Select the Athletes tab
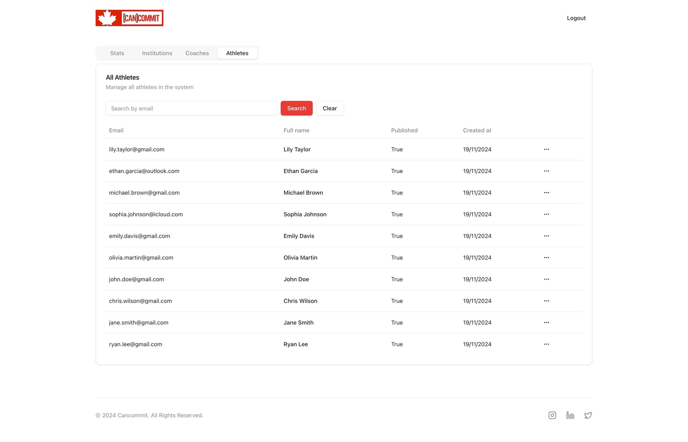This screenshot has height=442, width=688. pyautogui.click(x=237, y=53)
